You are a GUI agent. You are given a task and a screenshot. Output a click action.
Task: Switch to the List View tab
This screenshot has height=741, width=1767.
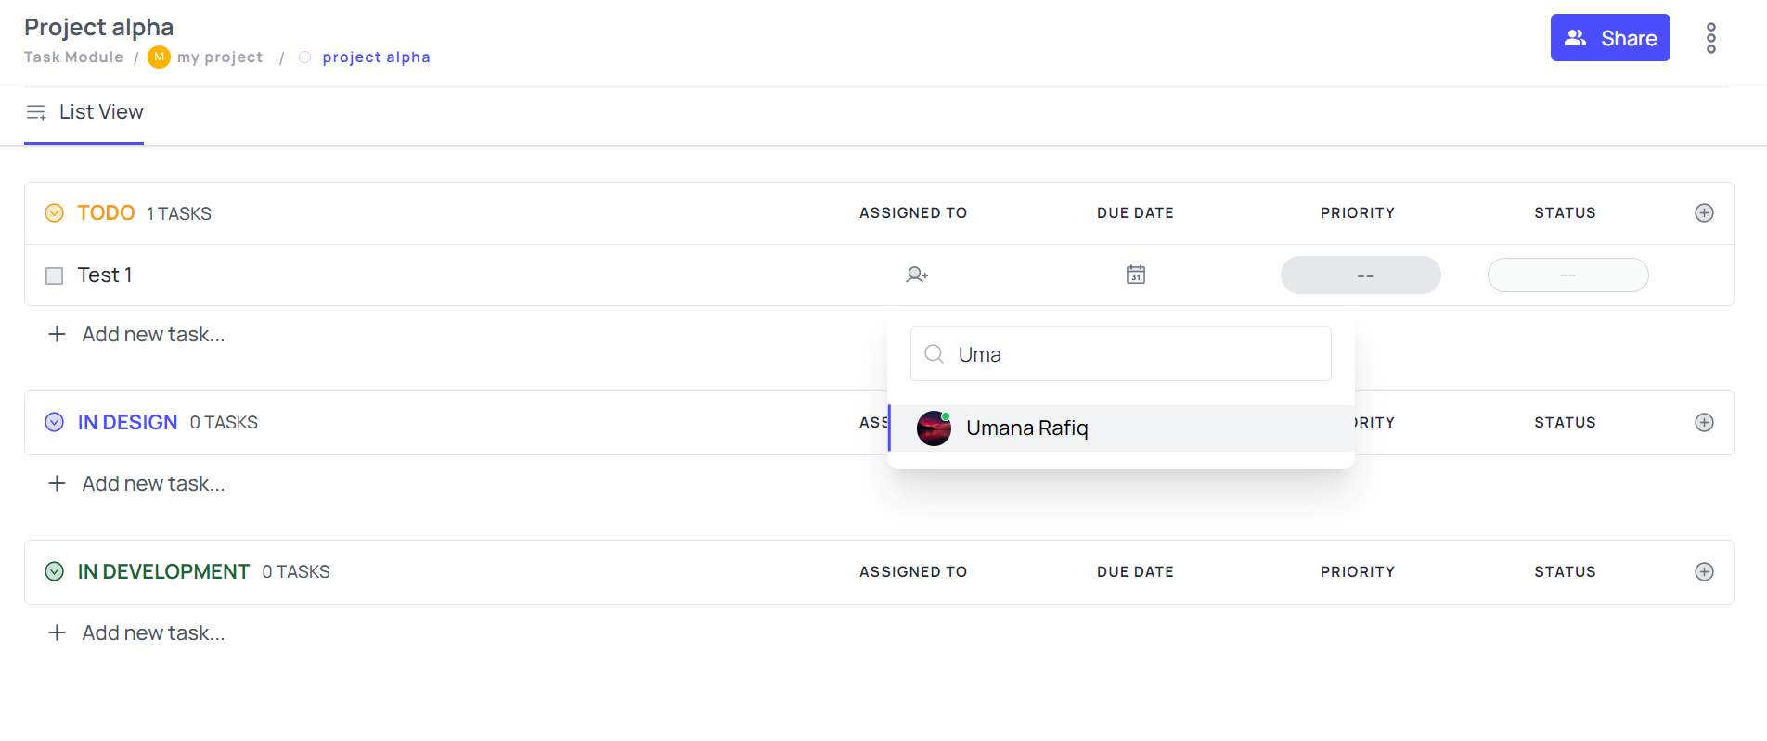tap(84, 112)
